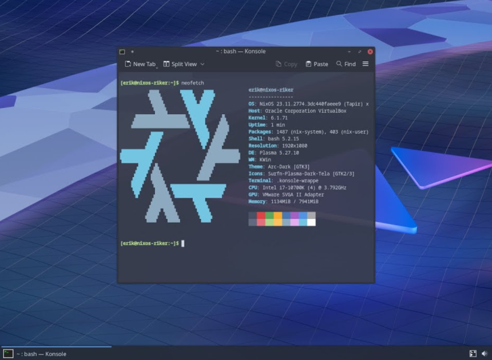The image size is (492, 360).
Task: Click the Memory 1134MiB / 7941MiB line
Action: tap(283, 202)
